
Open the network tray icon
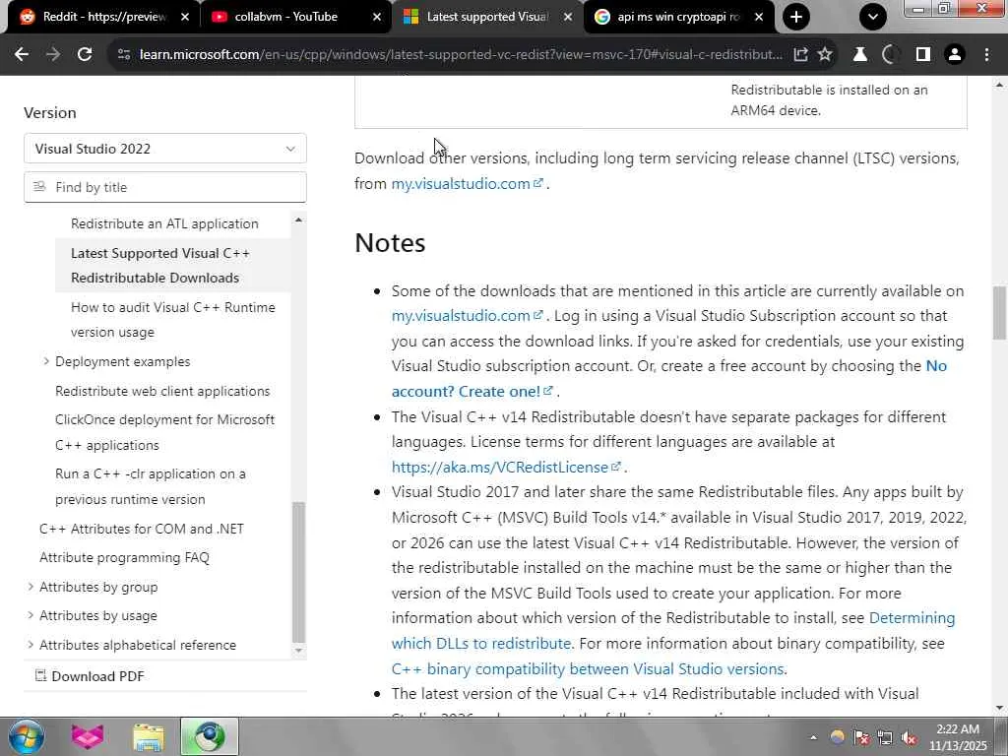(x=885, y=737)
